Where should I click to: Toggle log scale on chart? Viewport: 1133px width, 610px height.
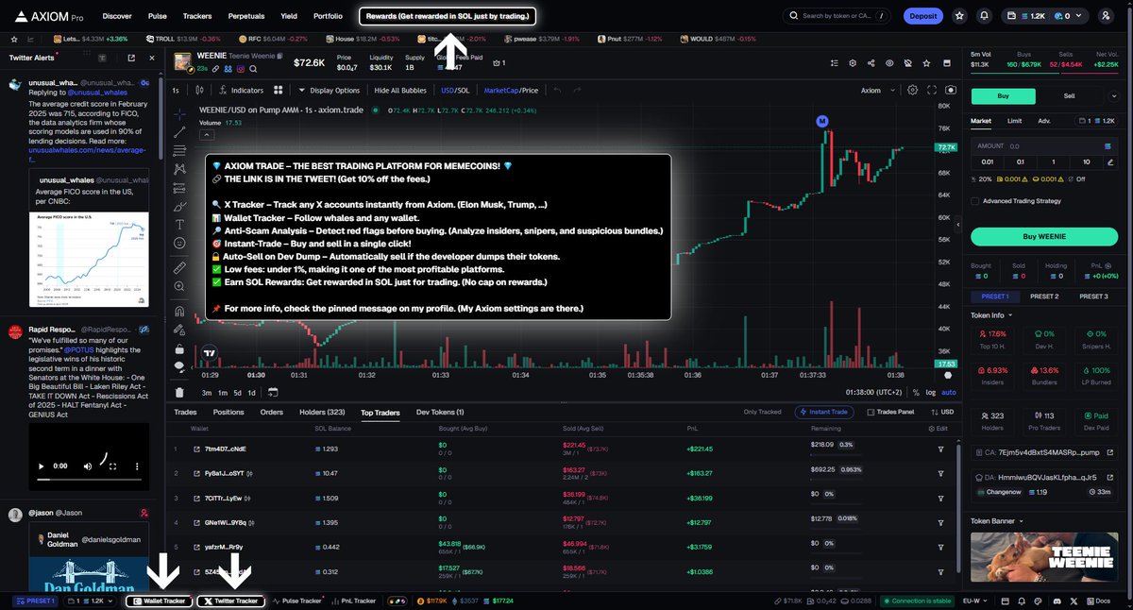tap(931, 392)
